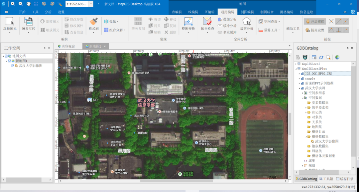Screen dimensions: 359x192
Task: Click the 整图变换 map transform tool
Action: [x=188, y=25]
